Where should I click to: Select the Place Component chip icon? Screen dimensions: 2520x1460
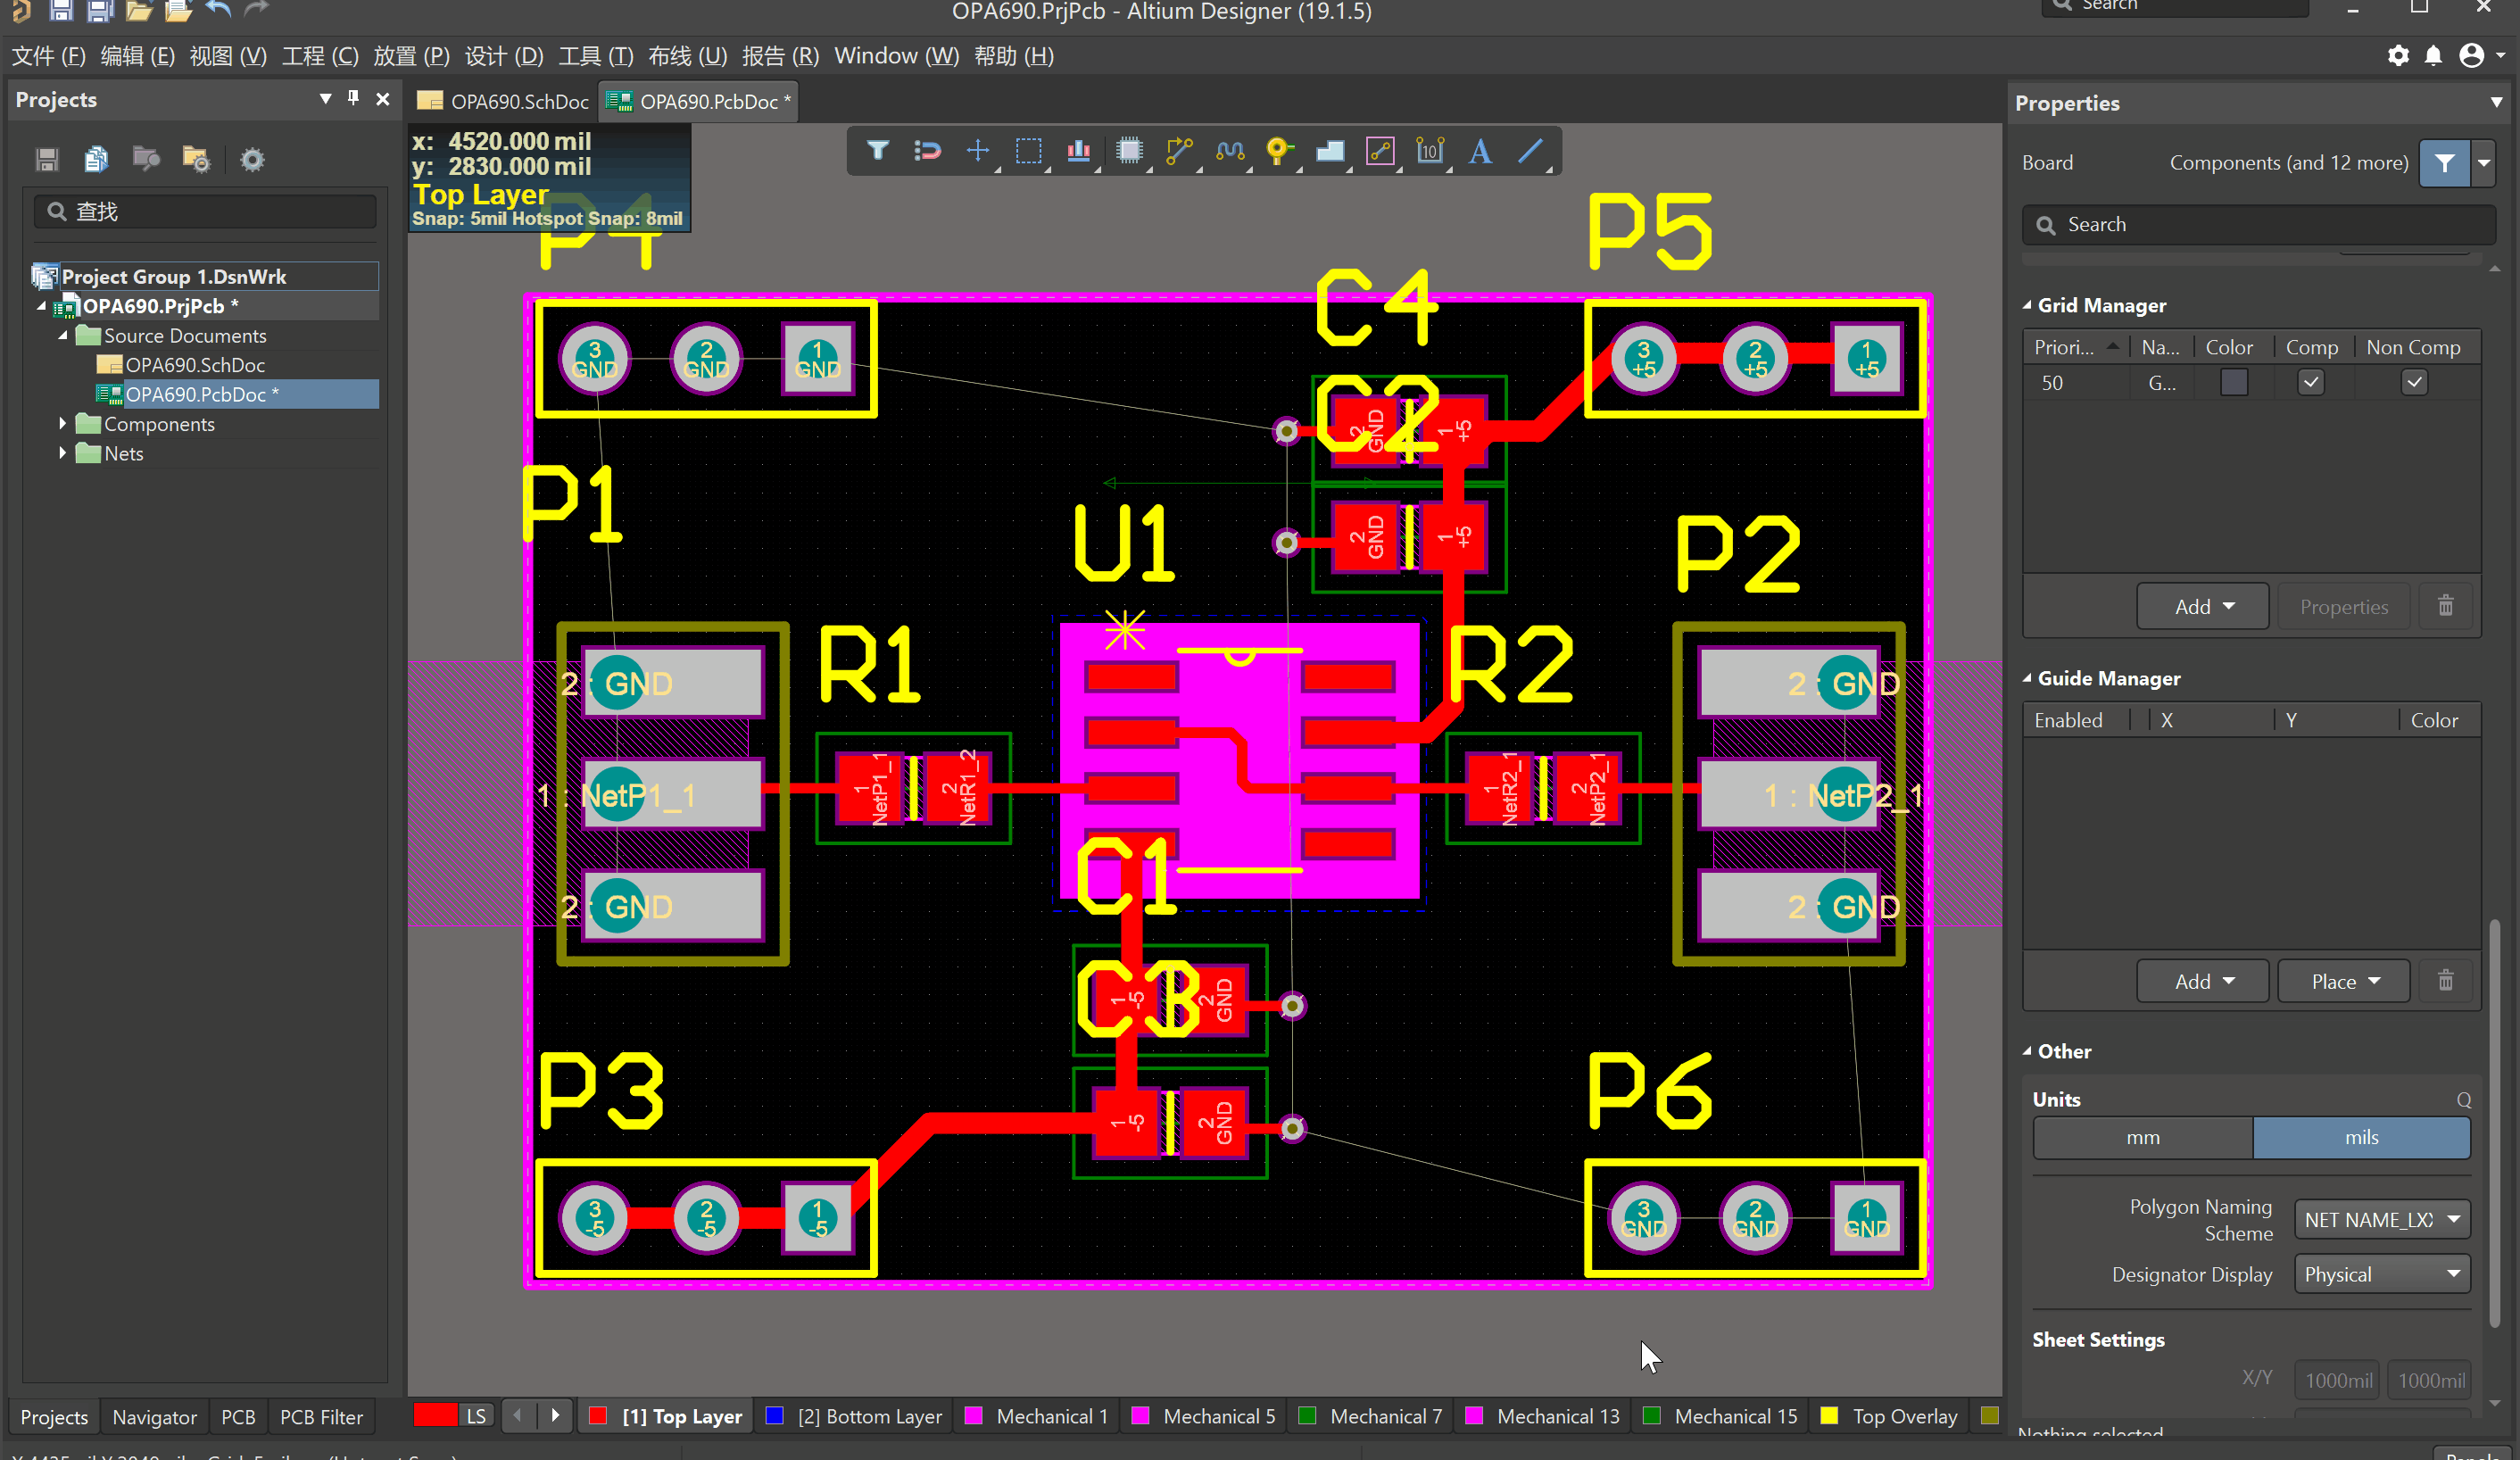tap(1129, 151)
